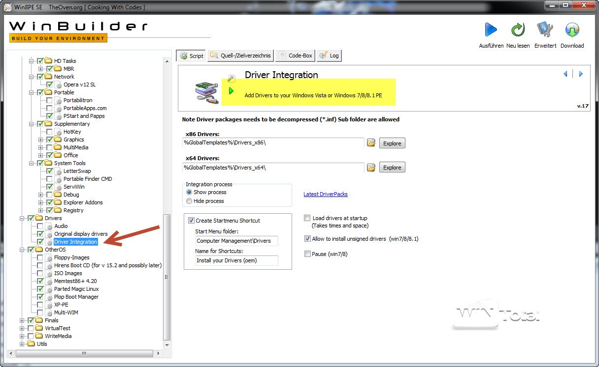This screenshot has width=599, height=367.
Task: Browse folder icon for x86 Drivers path
Action: tap(371, 143)
